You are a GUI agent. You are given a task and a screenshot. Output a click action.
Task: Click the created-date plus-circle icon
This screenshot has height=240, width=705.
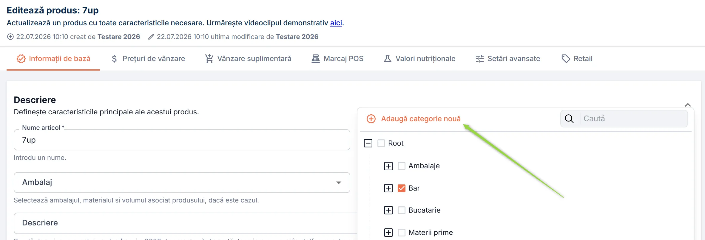coord(10,37)
